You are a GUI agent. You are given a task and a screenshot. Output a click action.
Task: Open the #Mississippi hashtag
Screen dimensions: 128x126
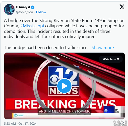[x=32, y=26]
